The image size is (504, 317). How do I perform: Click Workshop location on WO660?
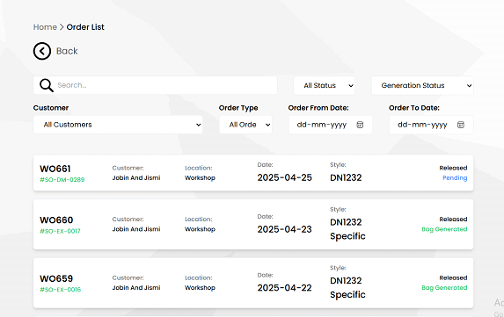pyautogui.click(x=200, y=229)
